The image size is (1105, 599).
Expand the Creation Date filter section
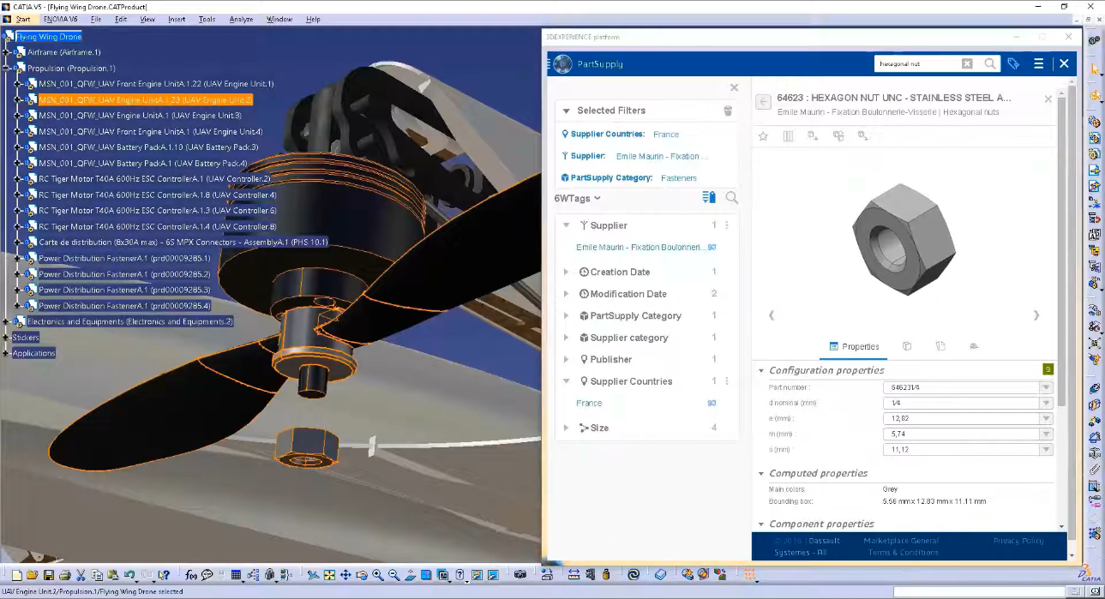pos(566,272)
